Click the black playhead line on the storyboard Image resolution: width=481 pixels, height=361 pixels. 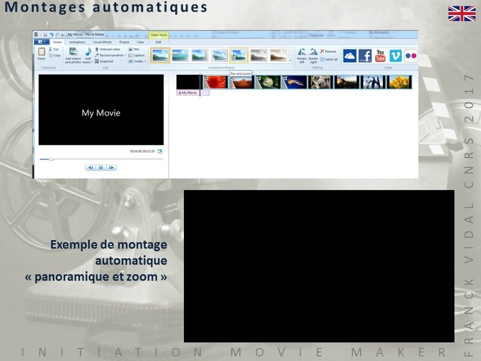pyautogui.click(x=200, y=85)
